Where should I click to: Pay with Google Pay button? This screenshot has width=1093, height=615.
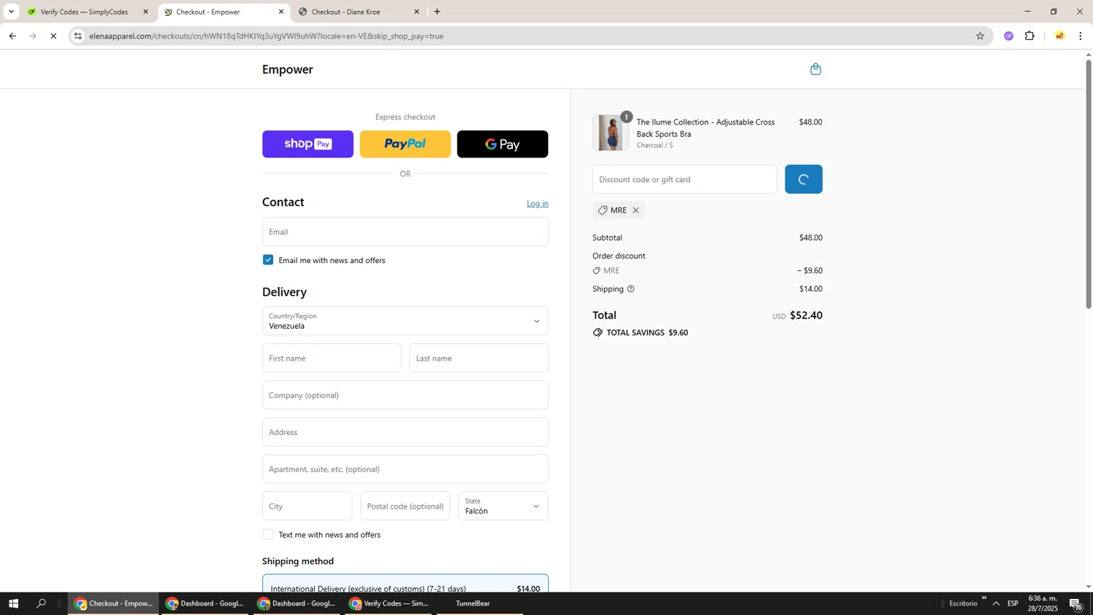503,144
